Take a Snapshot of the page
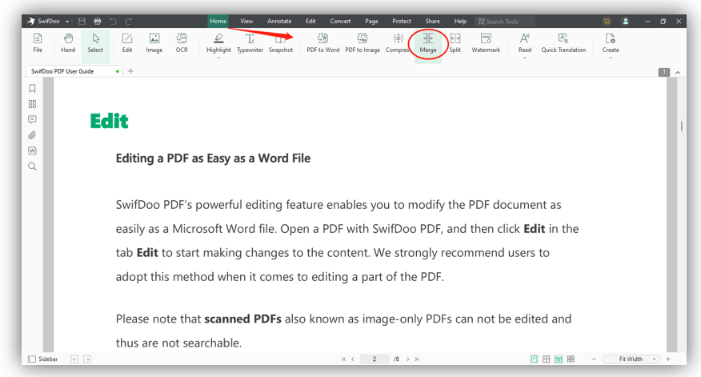This screenshot has height=377, width=701. 281,43
